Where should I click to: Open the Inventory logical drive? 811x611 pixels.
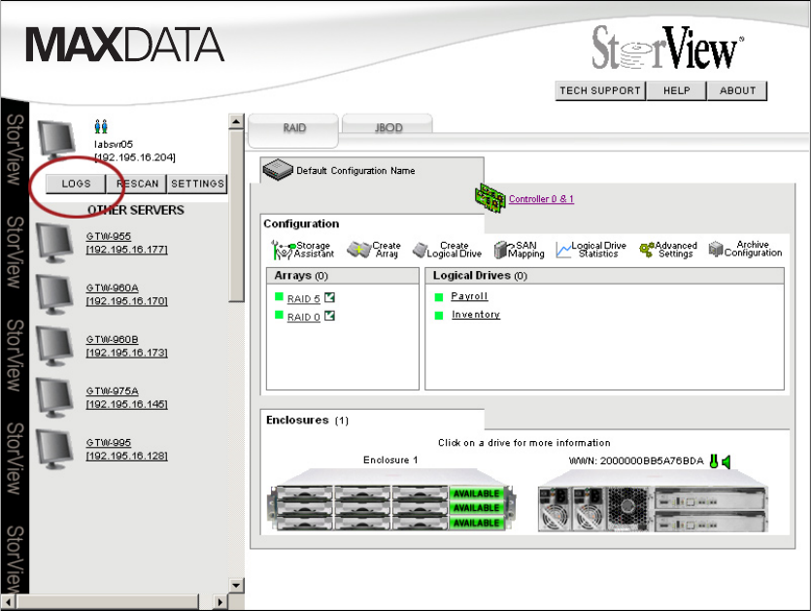point(476,315)
